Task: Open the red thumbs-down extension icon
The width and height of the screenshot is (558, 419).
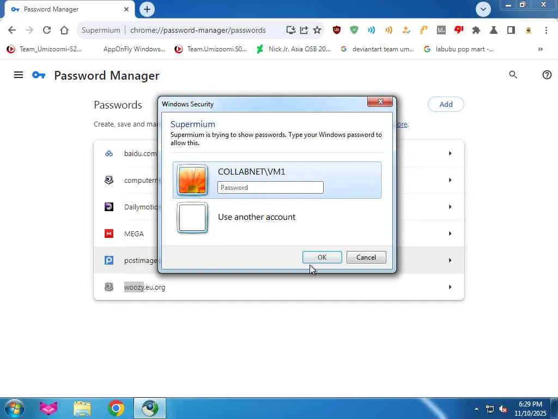Action: point(459,31)
